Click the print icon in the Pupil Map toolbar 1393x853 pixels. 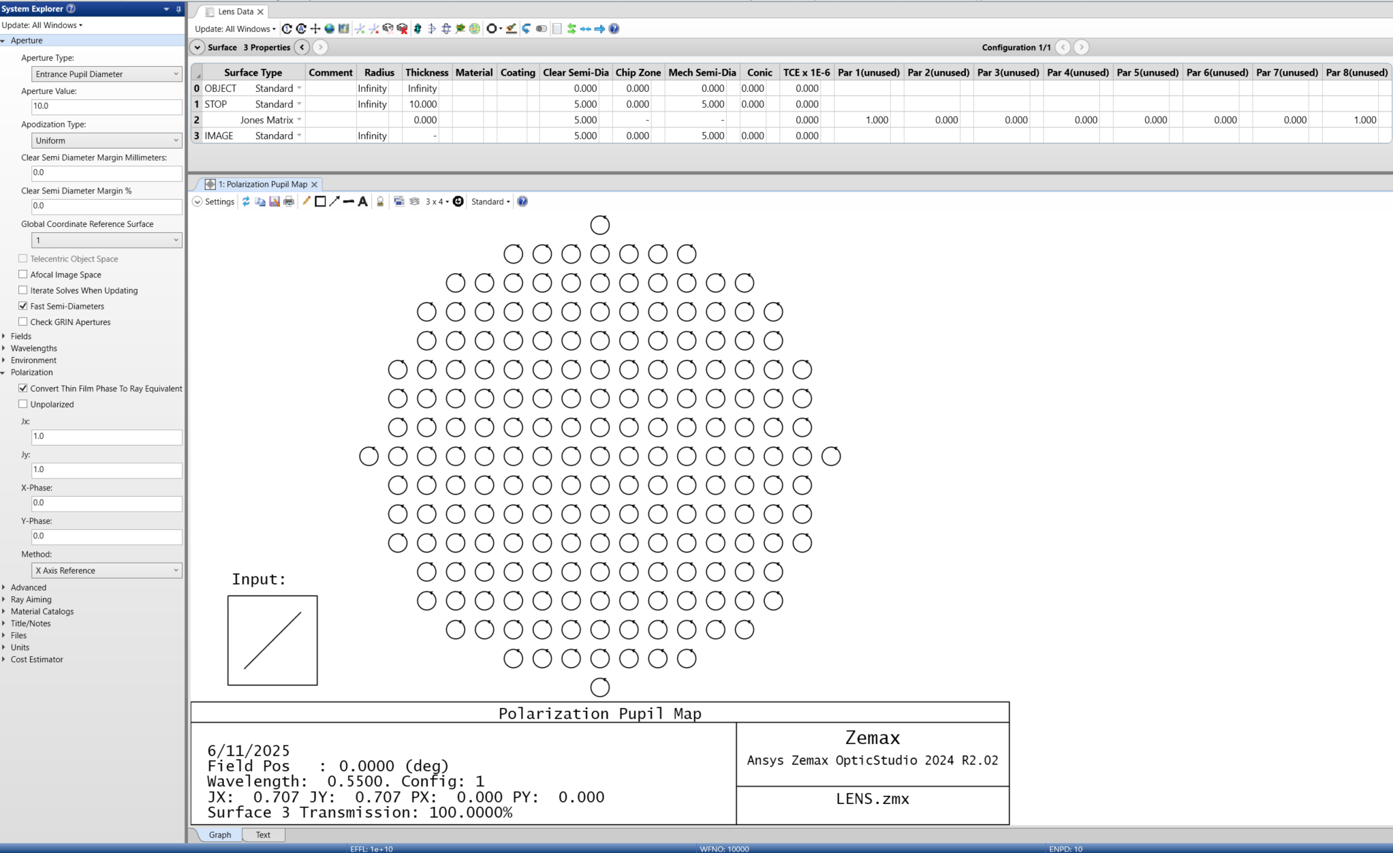[289, 202]
